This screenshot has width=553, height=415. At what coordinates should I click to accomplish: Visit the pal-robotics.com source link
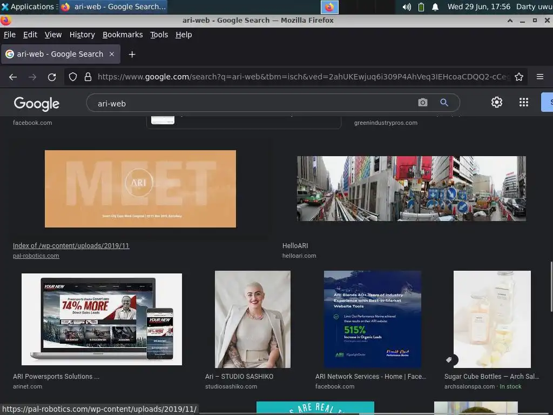[36, 256]
